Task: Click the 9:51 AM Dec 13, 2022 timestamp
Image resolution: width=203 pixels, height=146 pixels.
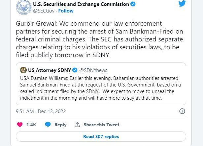Action: click(x=41, y=111)
